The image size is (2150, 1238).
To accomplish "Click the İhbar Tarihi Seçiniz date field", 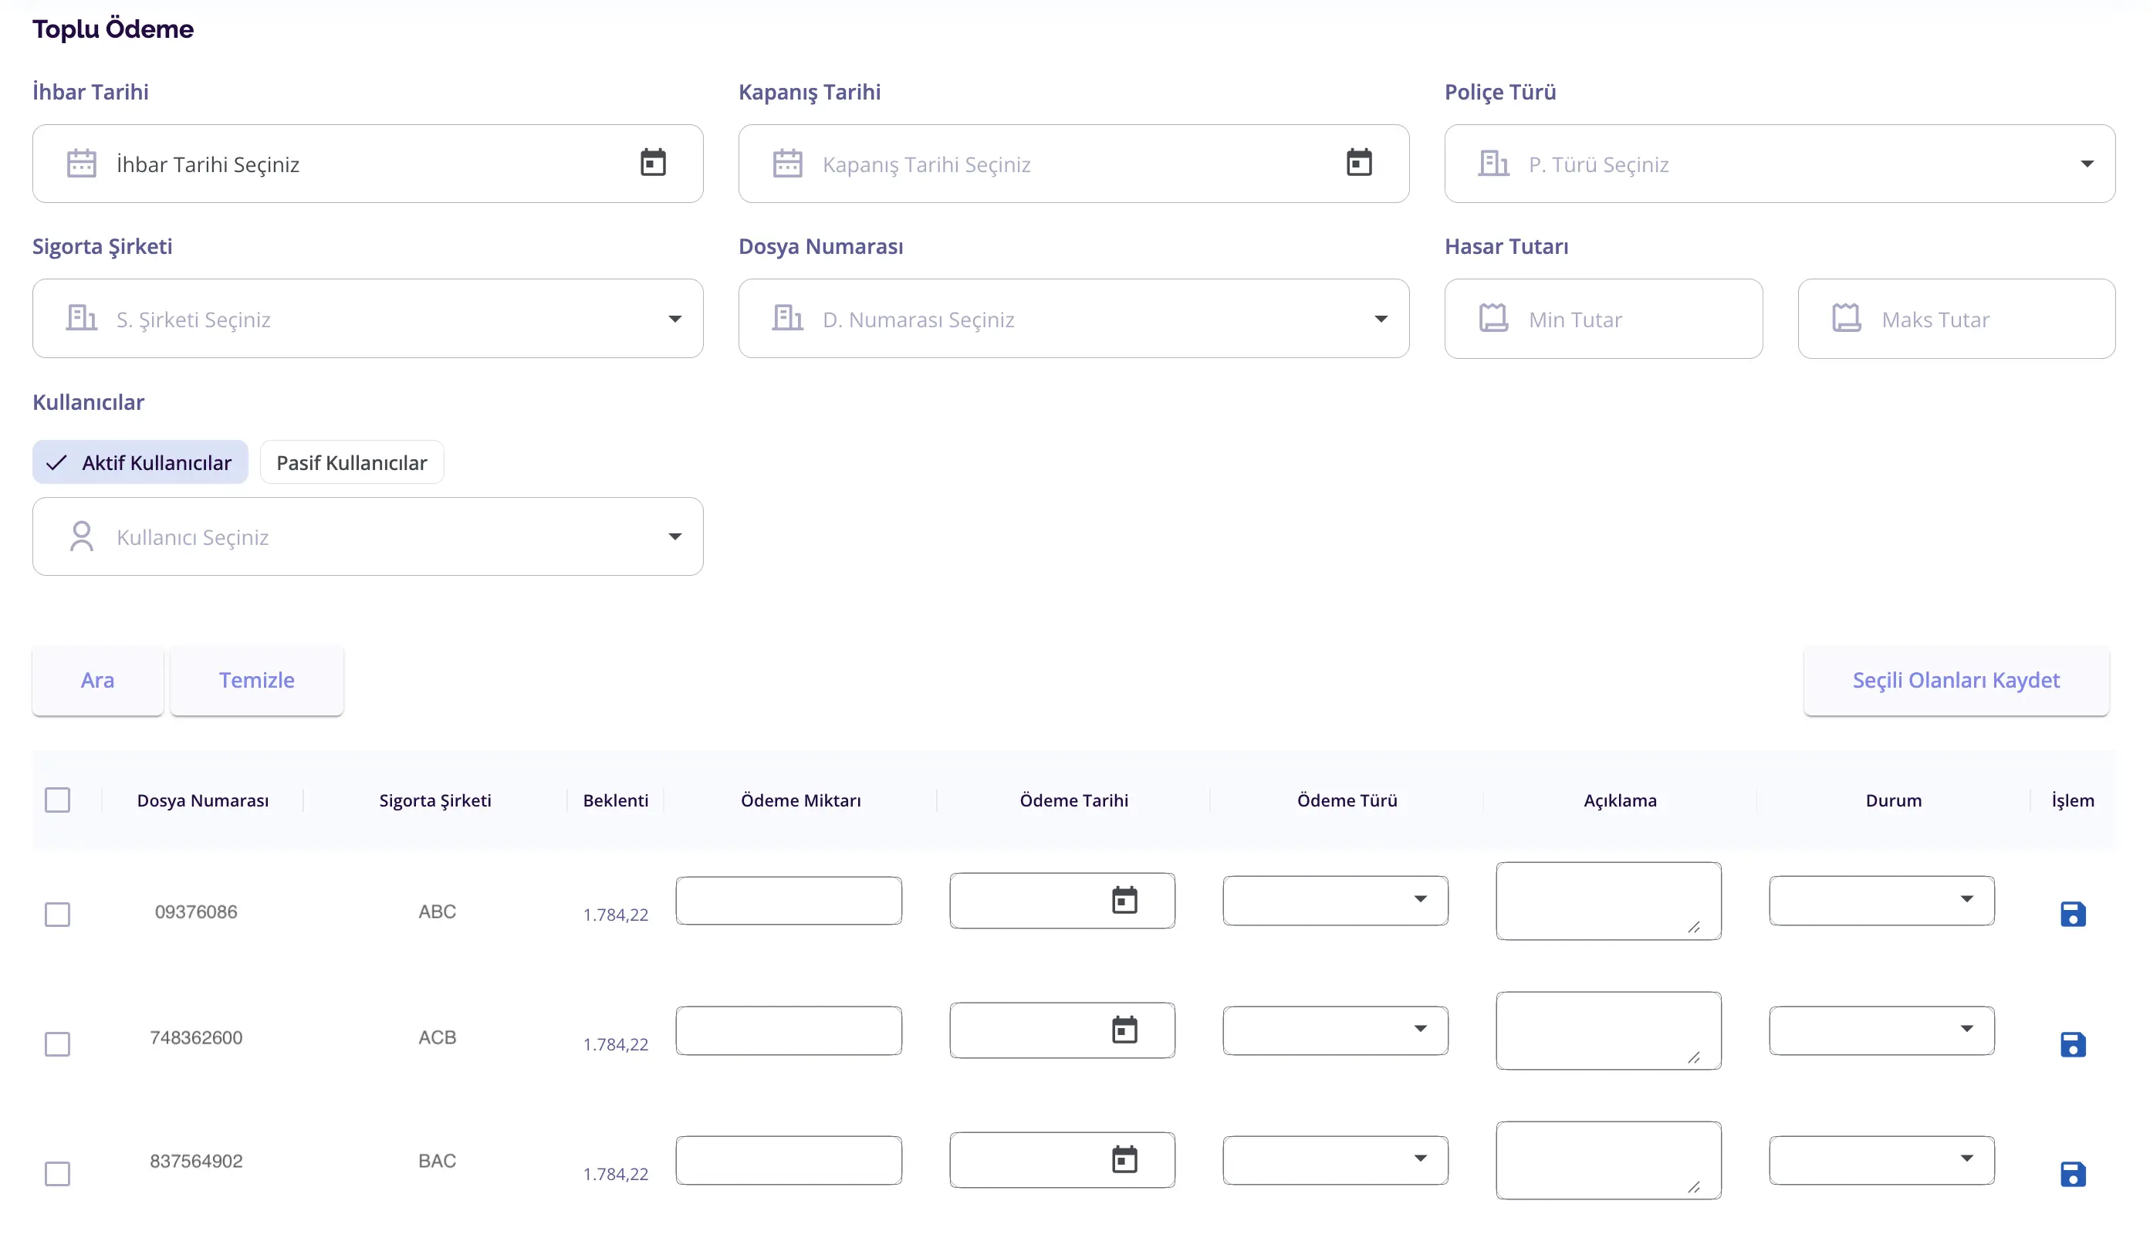I will point(367,164).
